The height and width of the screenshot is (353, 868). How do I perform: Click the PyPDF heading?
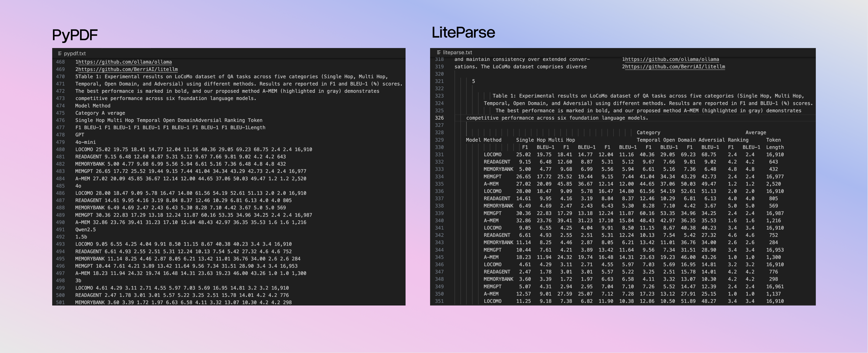click(75, 35)
